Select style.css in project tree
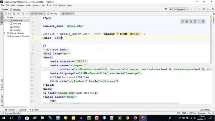Image resolution: width=215 pixels, height=121 pixels. [x=16, y=27]
